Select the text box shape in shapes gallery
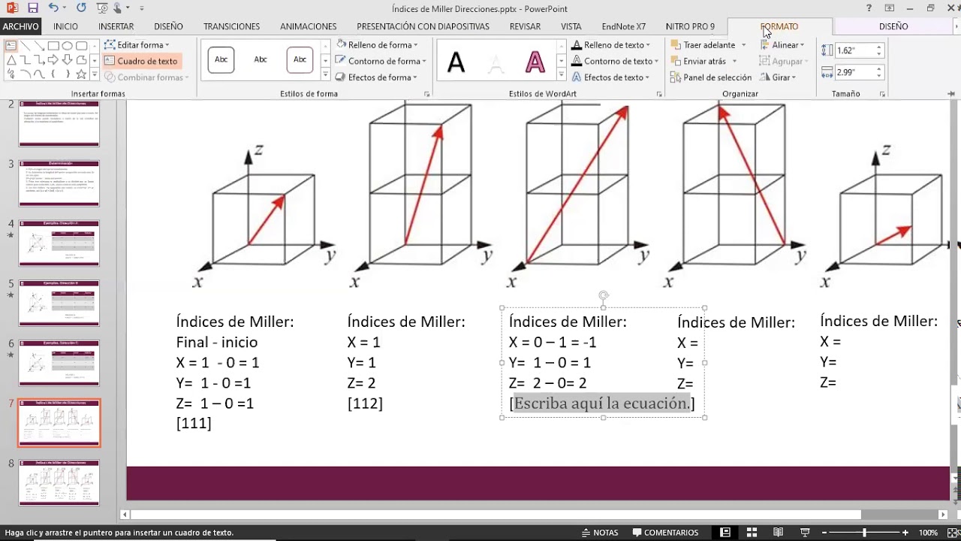This screenshot has height=541, width=961. 11,46
